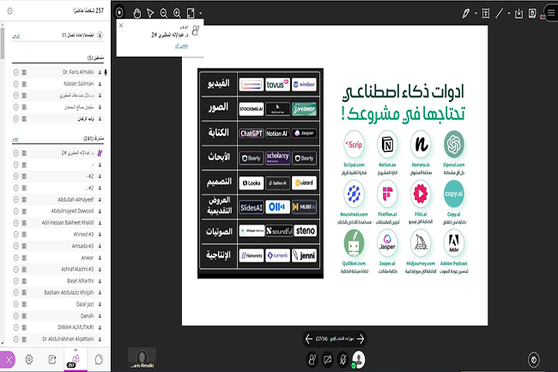The image size is (558, 372).
Task: Go to the next slide arrow
Action: pos(361,338)
